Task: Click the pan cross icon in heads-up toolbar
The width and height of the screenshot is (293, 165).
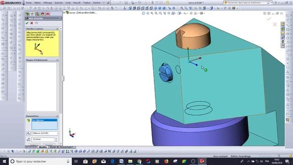Action: point(148,13)
